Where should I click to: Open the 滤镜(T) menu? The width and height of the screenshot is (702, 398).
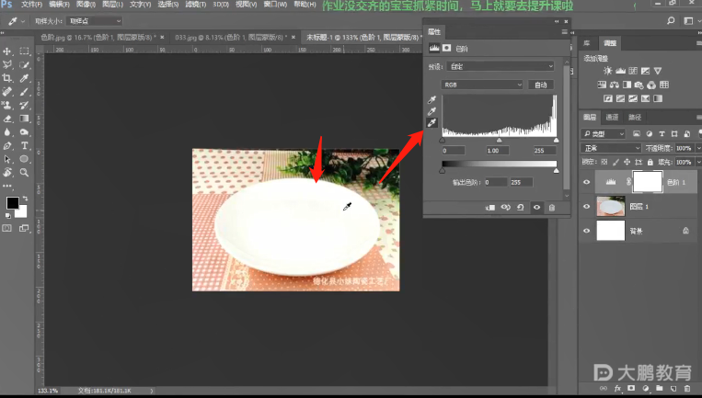pos(194,5)
